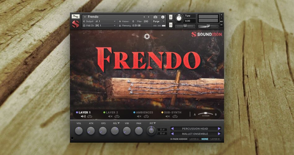This screenshot has height=155, width=294.
Task: Expand the Frendo instrument name dropdown arrow
Action: tap(85, 17)
